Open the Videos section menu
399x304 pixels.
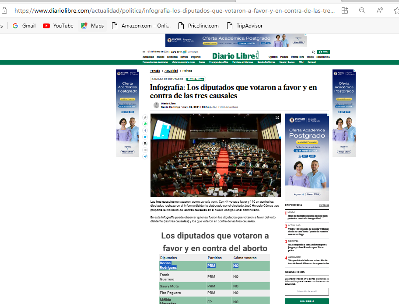click(x=310, y=57)
